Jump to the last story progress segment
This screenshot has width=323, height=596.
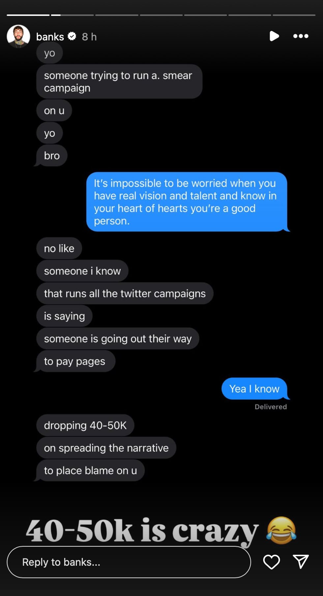(x=294, y=15)
